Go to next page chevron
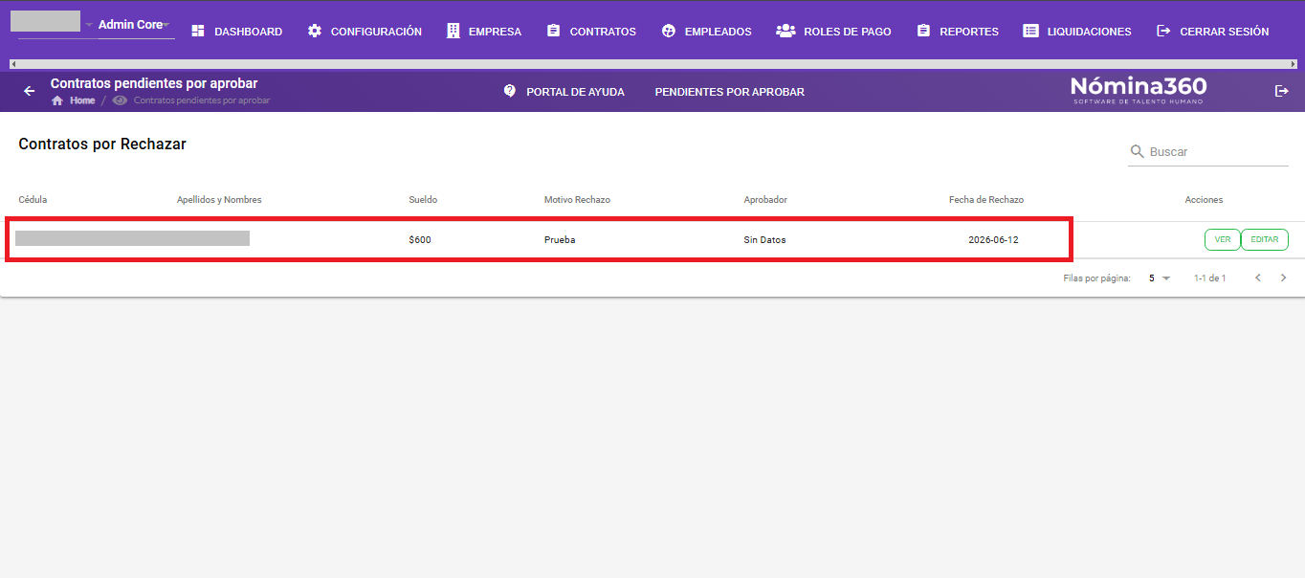Viewport: 1305px width, 578px height. [1284, 278]
